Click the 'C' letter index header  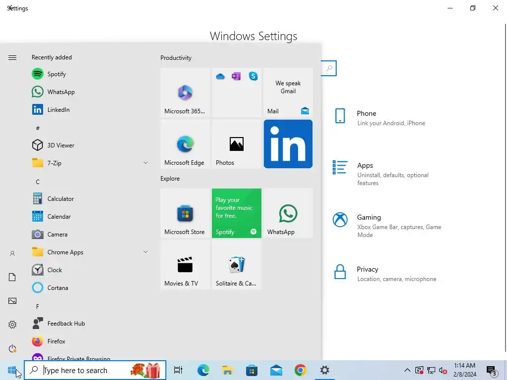click(38, 182)
